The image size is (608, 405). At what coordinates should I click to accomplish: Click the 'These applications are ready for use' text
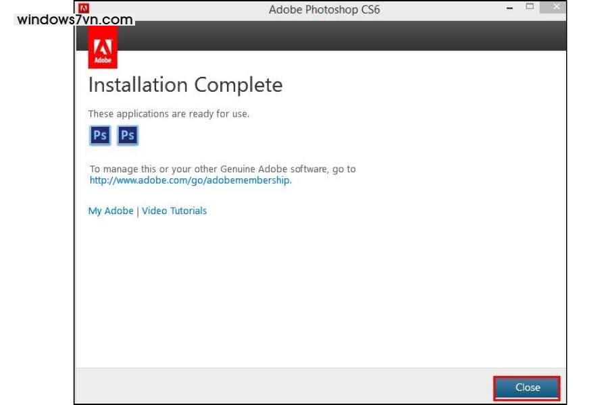[169, 113]
